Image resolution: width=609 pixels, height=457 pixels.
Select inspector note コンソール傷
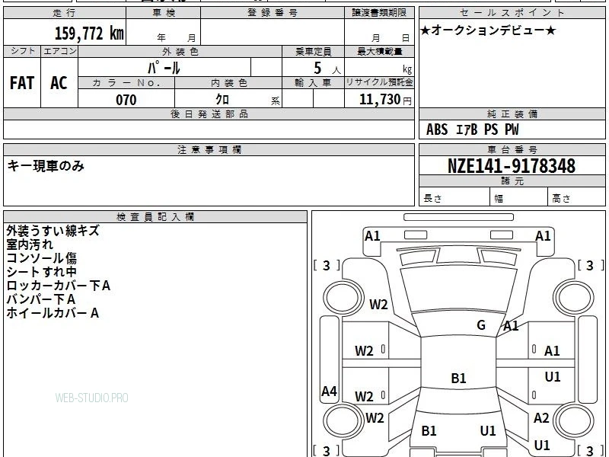coord(42,258)
